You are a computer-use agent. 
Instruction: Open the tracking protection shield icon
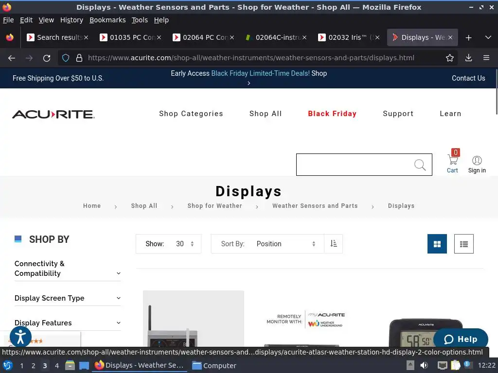(x=66, y=58)
